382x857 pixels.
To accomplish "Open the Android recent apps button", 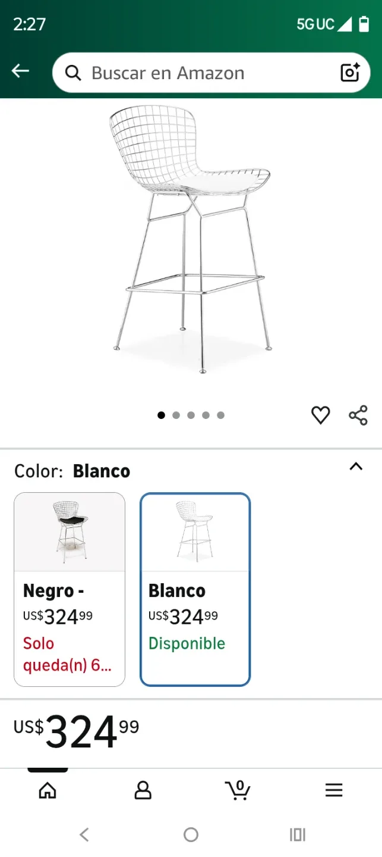I will pos(298,834).
